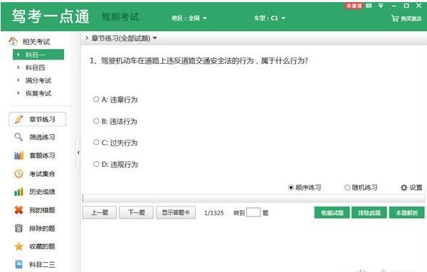
Task: Click the clock icon for 考试集合
Action: (19, 173)
